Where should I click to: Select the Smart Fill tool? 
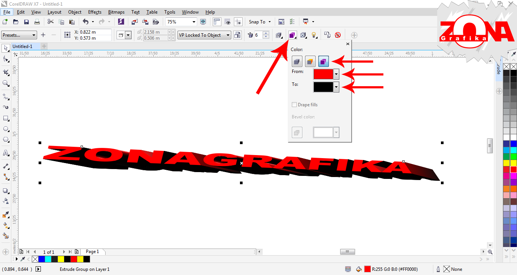6,236
